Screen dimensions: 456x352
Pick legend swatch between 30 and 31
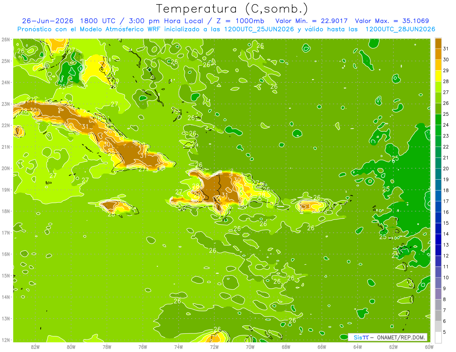click(438, 54)
